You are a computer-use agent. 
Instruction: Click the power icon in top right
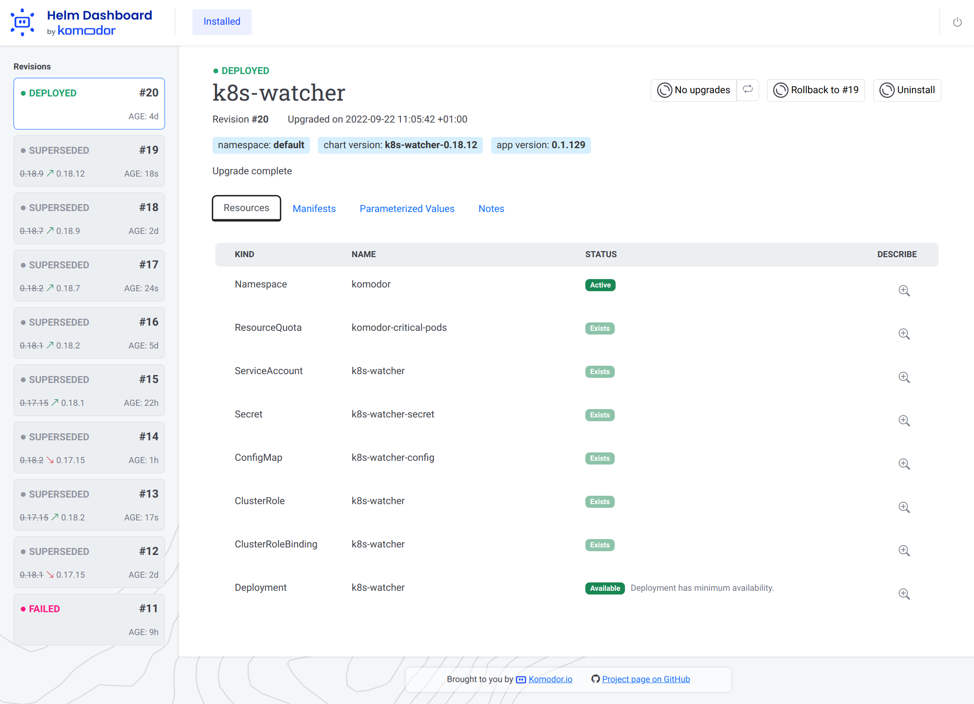click(957, 22)
